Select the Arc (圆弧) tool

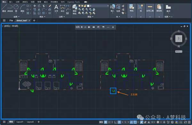pyautogui.click(x=22, y=8)
